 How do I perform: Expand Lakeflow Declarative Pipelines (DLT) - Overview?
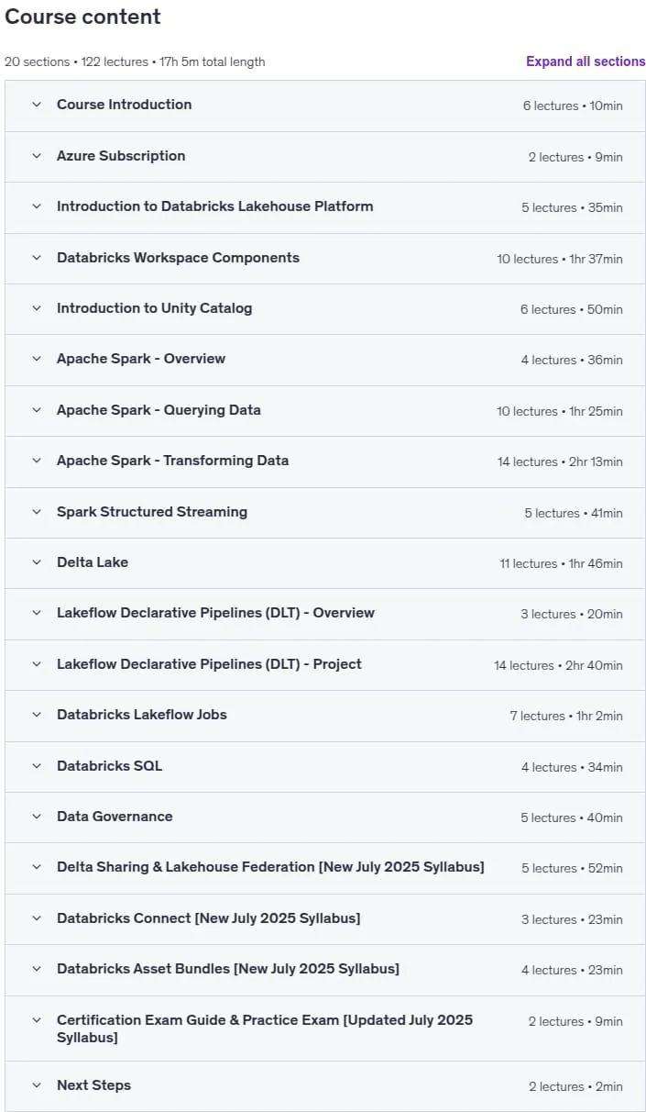(325, 614)
